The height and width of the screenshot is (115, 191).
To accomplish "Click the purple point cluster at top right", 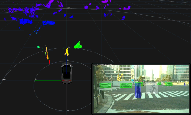I will tap(127, 8).
